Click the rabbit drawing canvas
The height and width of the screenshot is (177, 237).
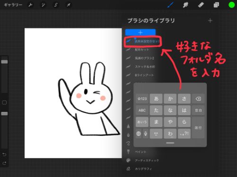73,93
